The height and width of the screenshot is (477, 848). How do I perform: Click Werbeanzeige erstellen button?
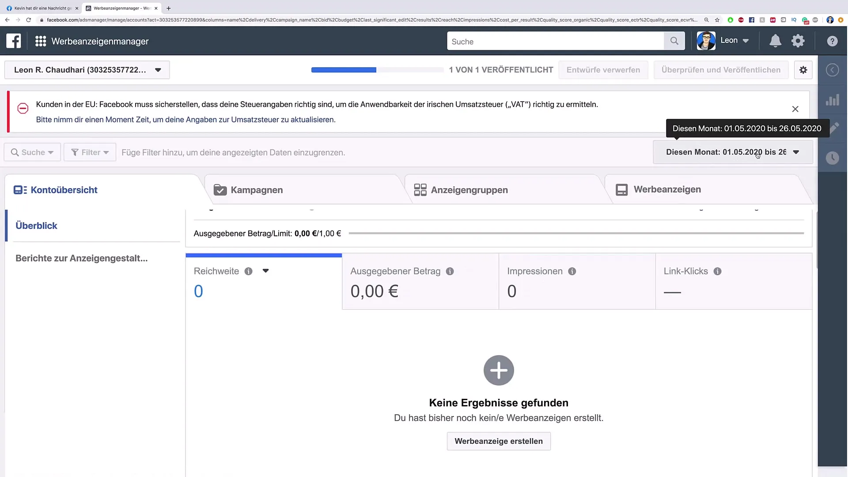499,441
